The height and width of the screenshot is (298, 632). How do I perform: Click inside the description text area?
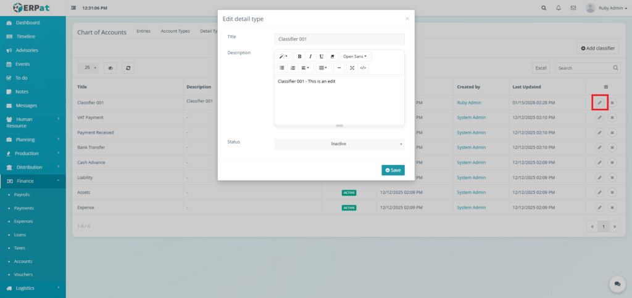[x=339, y=99]
